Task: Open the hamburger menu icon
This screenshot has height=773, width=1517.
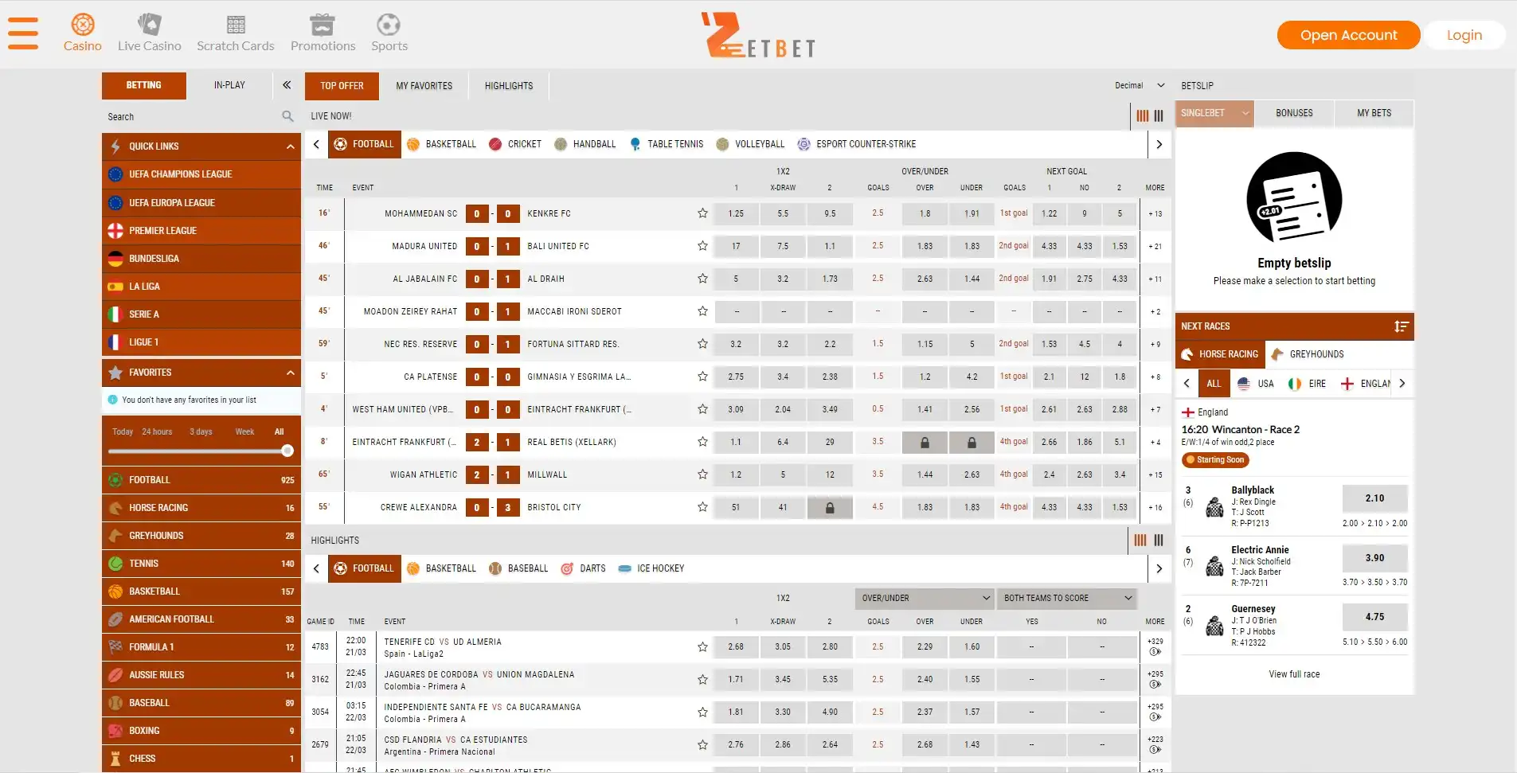Action: [23, 34]
